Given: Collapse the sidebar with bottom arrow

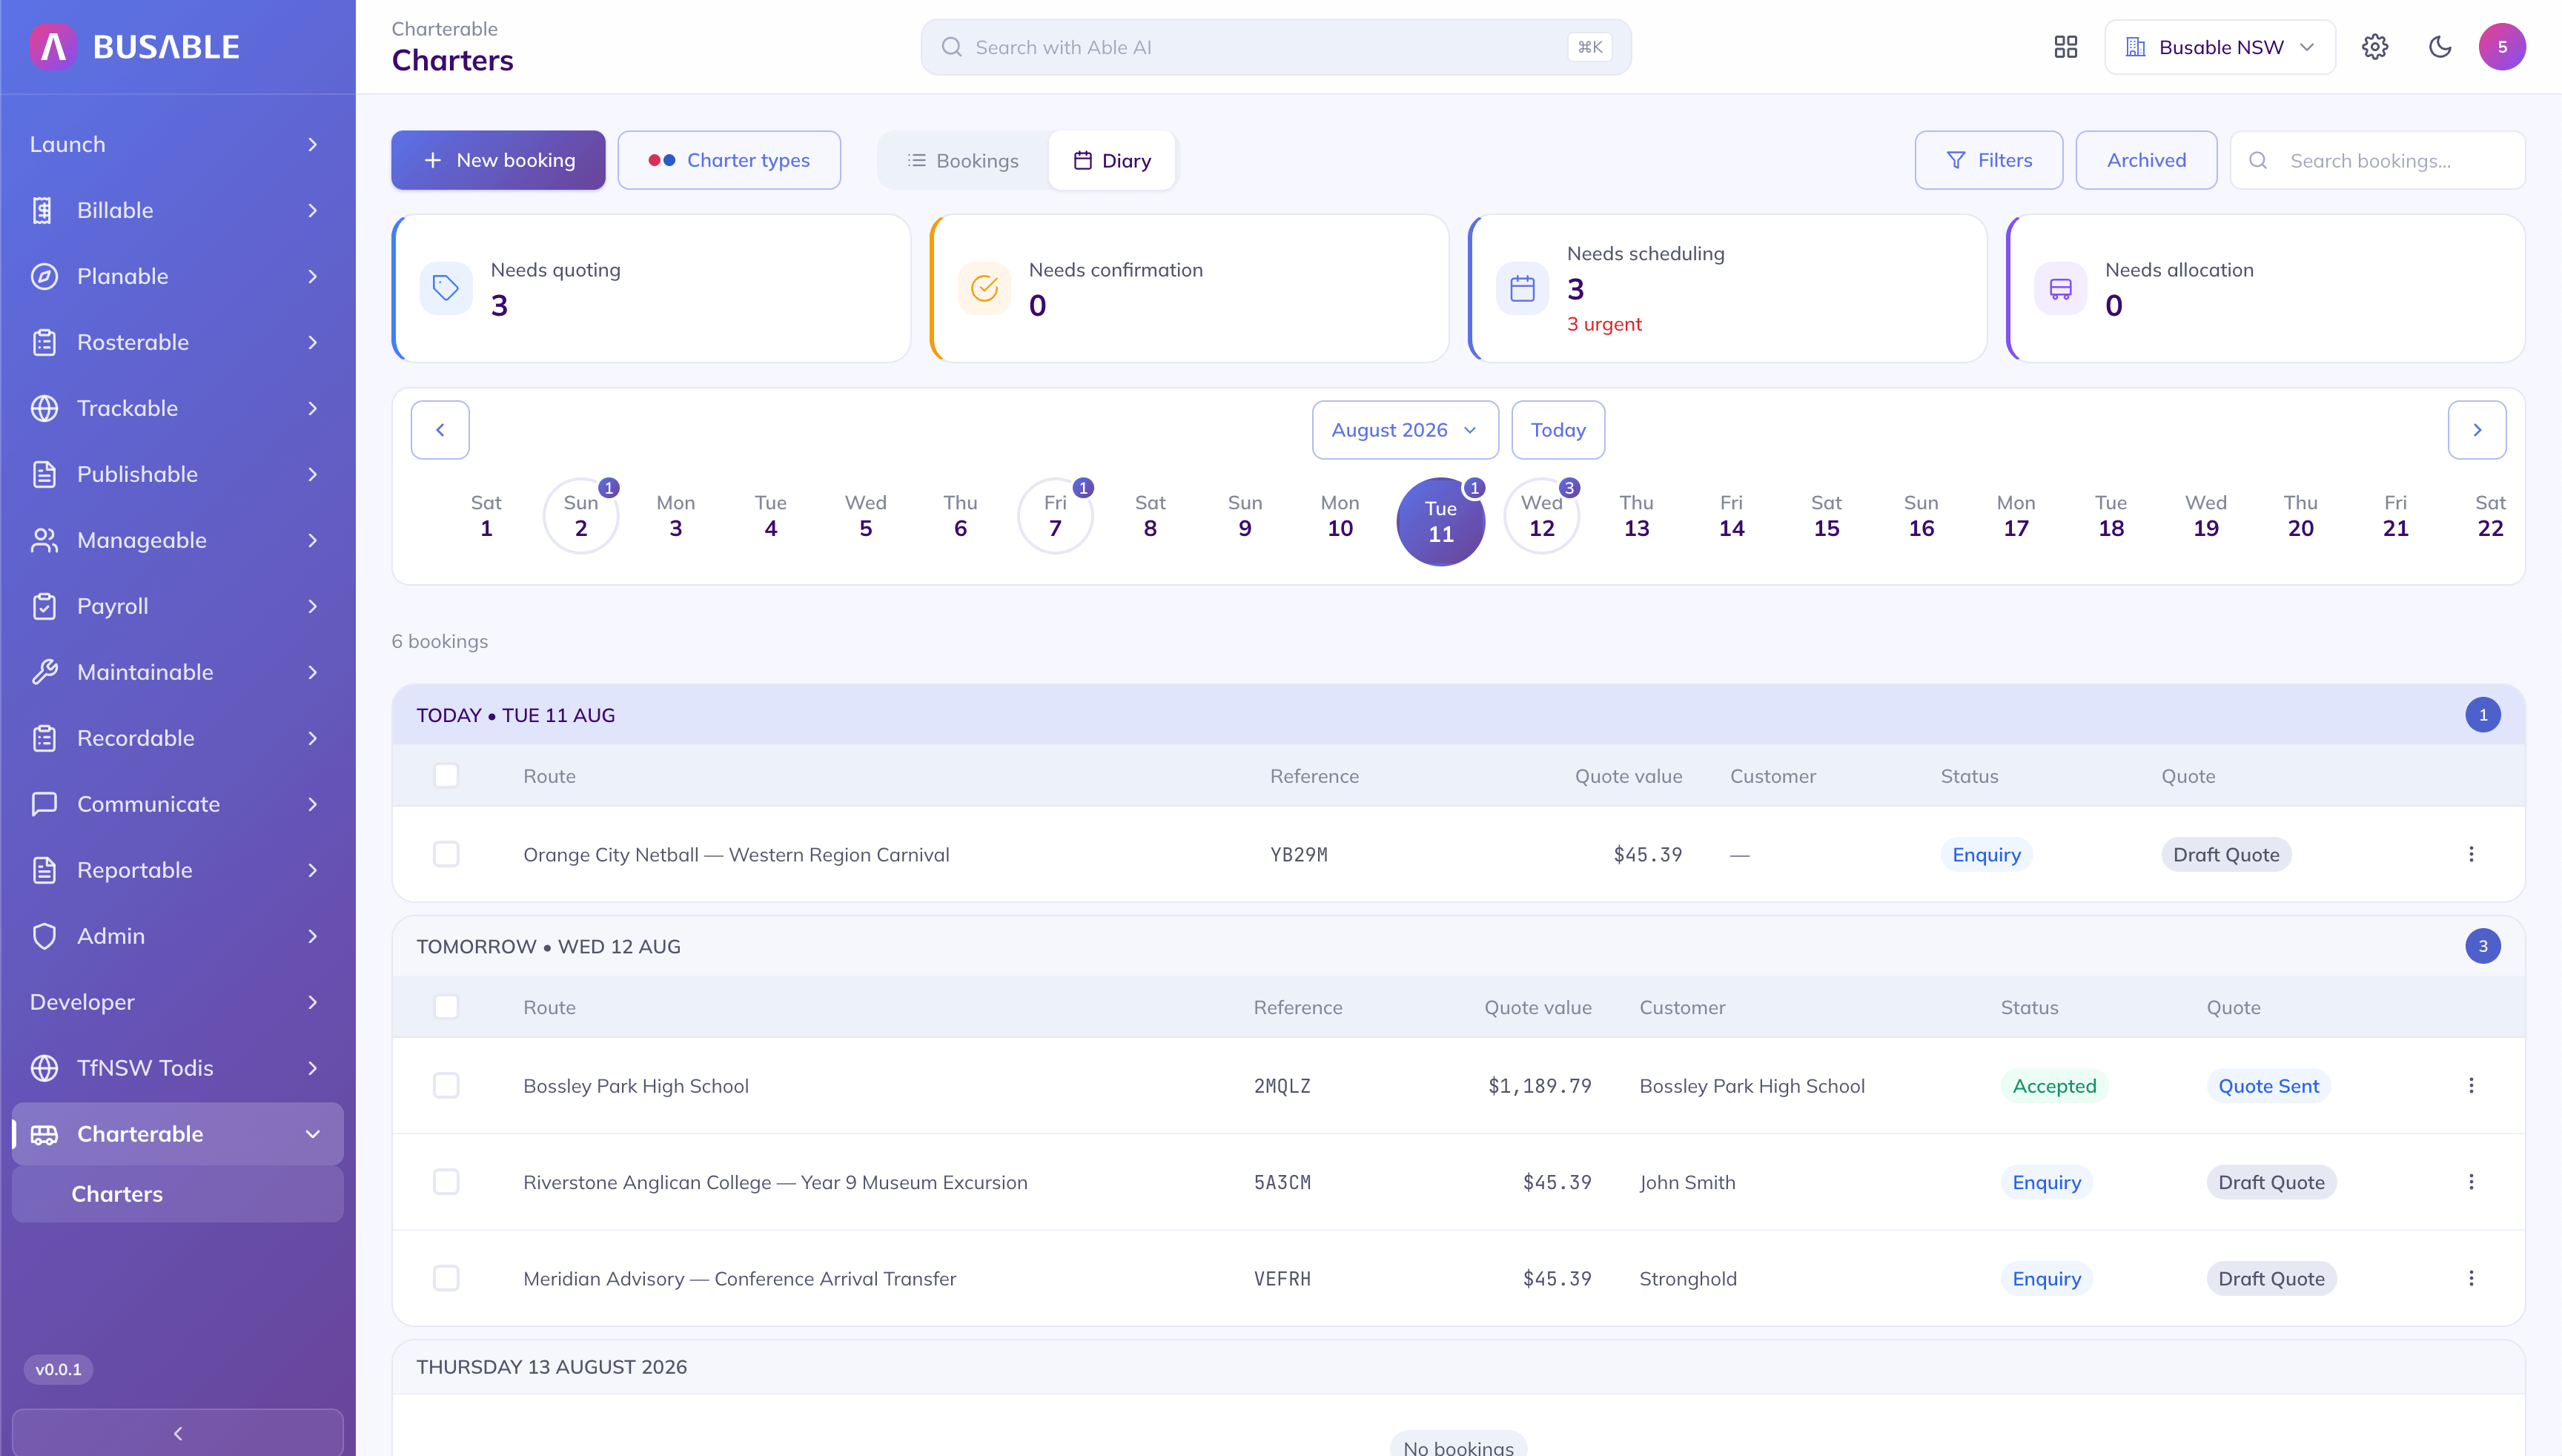Looking at the screenshot, I should click(178, 1433).
